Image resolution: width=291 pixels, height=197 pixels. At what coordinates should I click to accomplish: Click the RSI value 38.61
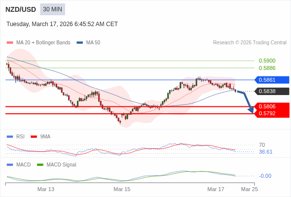[265, 152]
